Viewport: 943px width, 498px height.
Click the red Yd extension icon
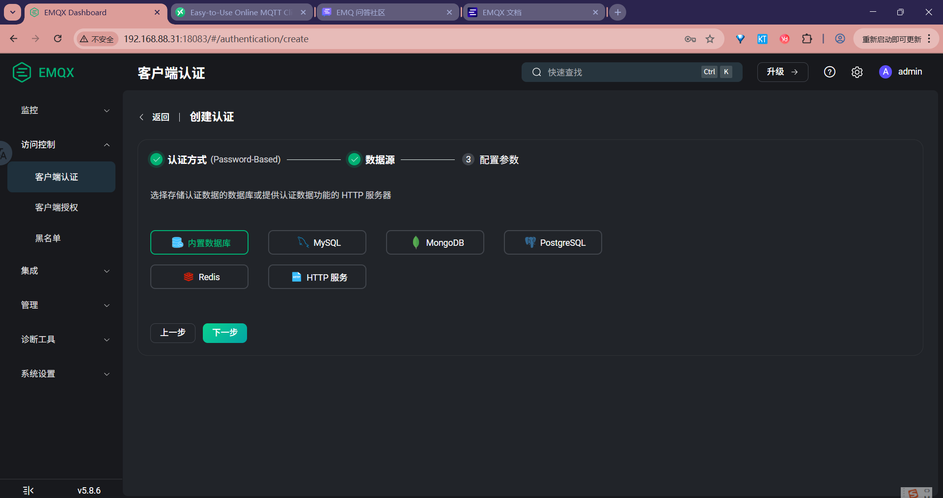tap(784, 39)
